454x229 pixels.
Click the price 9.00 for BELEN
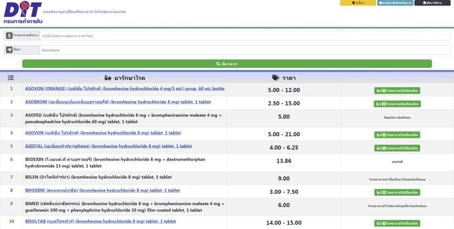(284, 179)
